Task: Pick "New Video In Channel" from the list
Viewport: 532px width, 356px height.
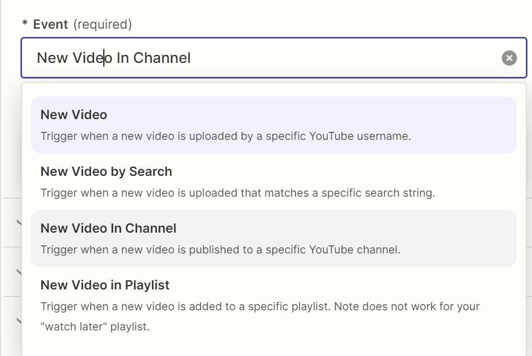Action: (x=108, y=228)
